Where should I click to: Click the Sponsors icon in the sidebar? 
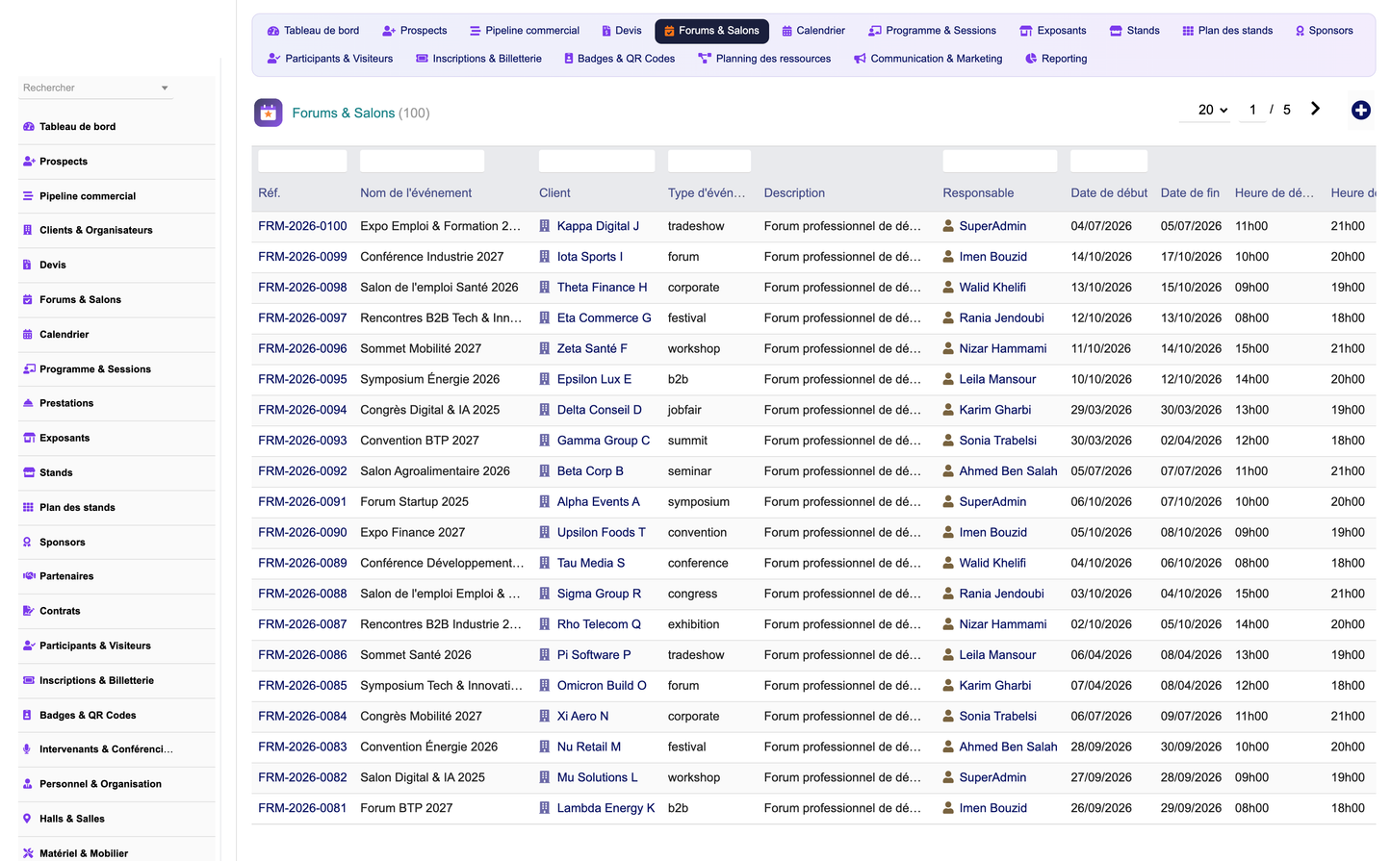tap(28, 543)
